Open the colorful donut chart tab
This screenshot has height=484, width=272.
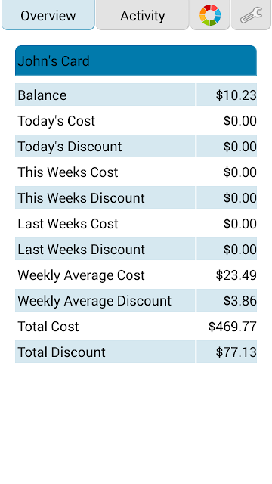click(x=210, y=15)
